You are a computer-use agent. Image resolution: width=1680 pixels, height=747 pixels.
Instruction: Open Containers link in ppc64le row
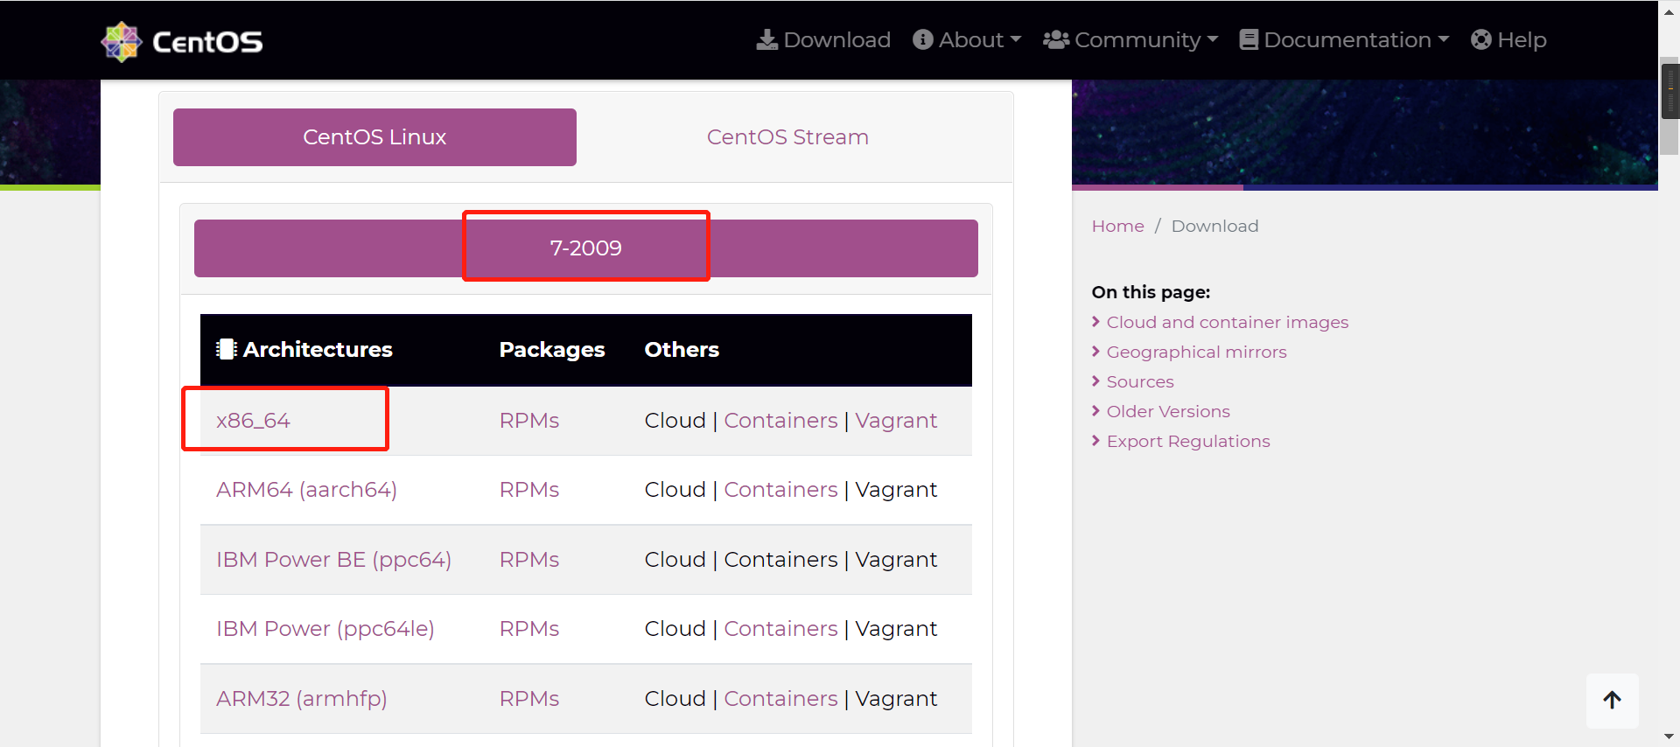click(x=780, y=629)
